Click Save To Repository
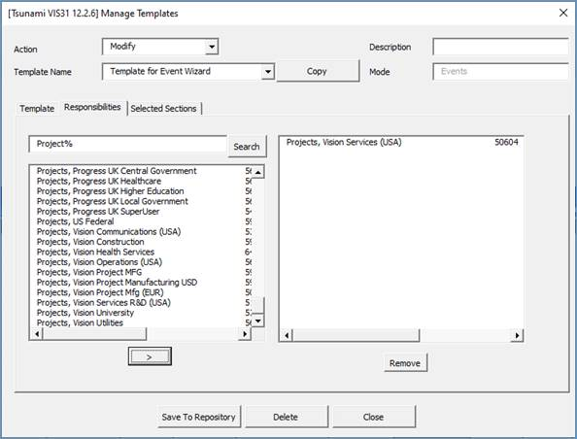This screenshot has height=439, width=577. [199, 417]
